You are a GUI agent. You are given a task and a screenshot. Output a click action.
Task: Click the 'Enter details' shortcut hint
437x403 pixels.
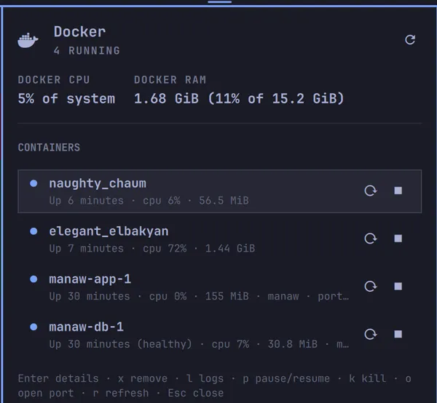point(58,379)
